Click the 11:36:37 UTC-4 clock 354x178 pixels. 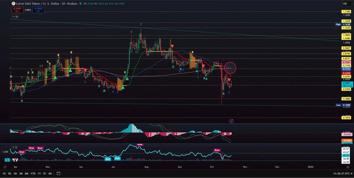(343, 174)
